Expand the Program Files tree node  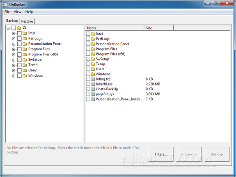click(14, 49)
